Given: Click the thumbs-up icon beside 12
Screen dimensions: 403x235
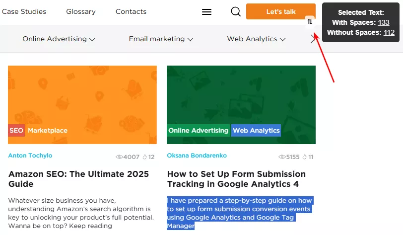Looking at the screenshot, I should (x=145, y=157).
